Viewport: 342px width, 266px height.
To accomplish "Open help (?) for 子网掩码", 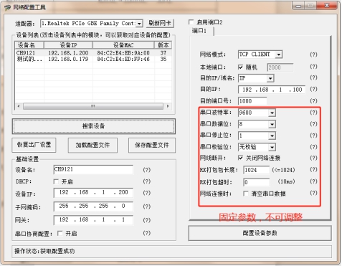I will pos(147,206).
